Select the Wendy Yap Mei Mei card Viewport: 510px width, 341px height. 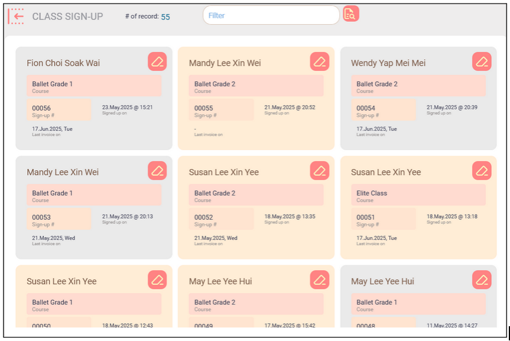tap(418, 98)
